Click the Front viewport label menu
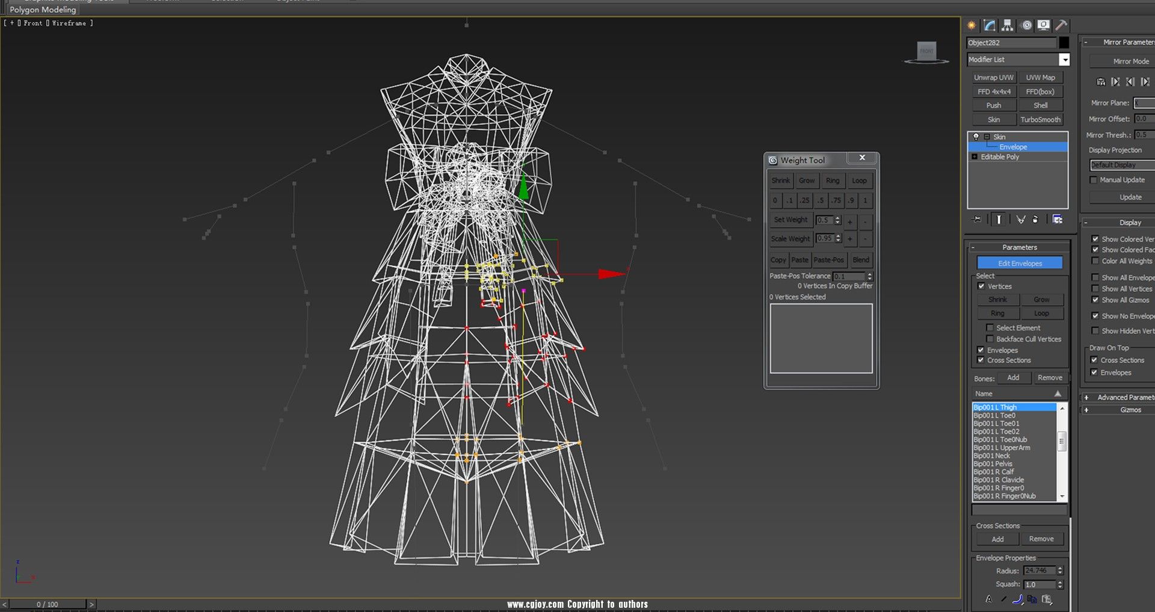Viewport: 1155px width, 612px height. pyautogui.click(x=33, y=23)
